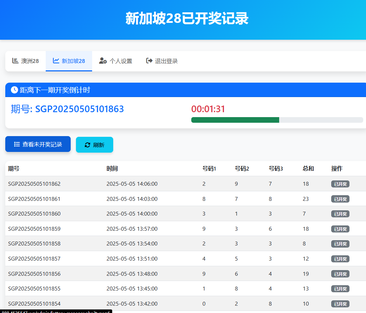Click 退出登录 to log out
The height and width of the screenshot is (313, 366).
[162, 61]
